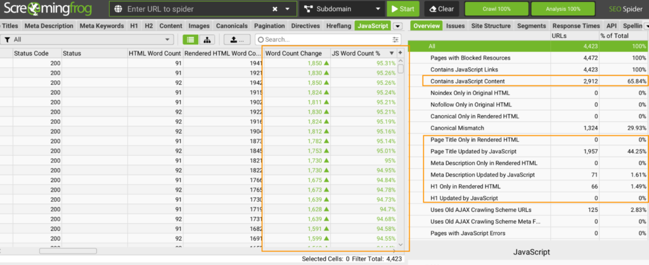Screen dimensions: 649x265
Task: Expand the All filter dropdown
Action: click(86, 40)
